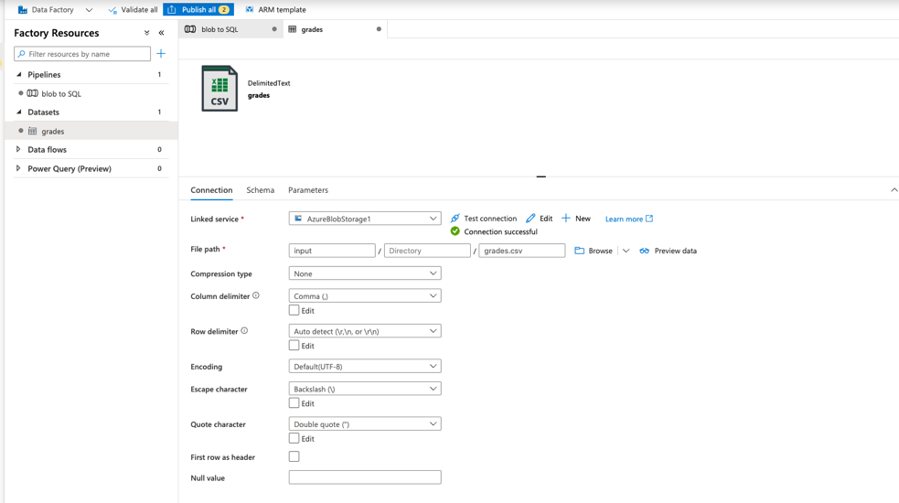This screenshot has width=899, height=503.
Task: Click the plus icon to add resource
Action: [161, 54]
